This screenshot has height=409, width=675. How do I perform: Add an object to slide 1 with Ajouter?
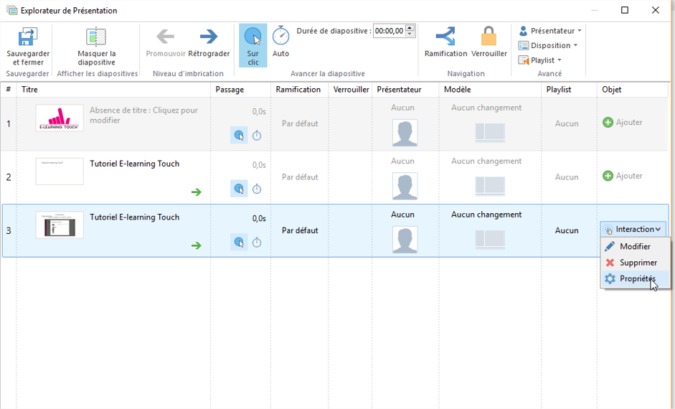point(623,123)
